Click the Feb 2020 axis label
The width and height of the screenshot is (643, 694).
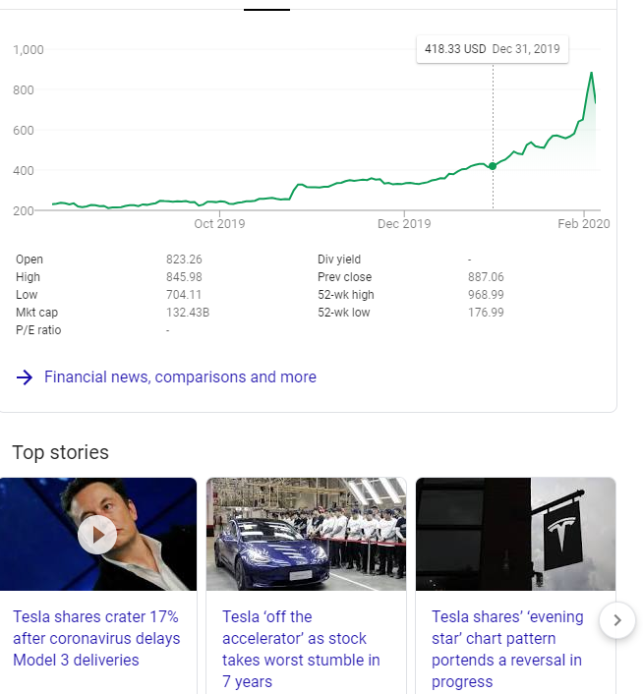[584, 223]
